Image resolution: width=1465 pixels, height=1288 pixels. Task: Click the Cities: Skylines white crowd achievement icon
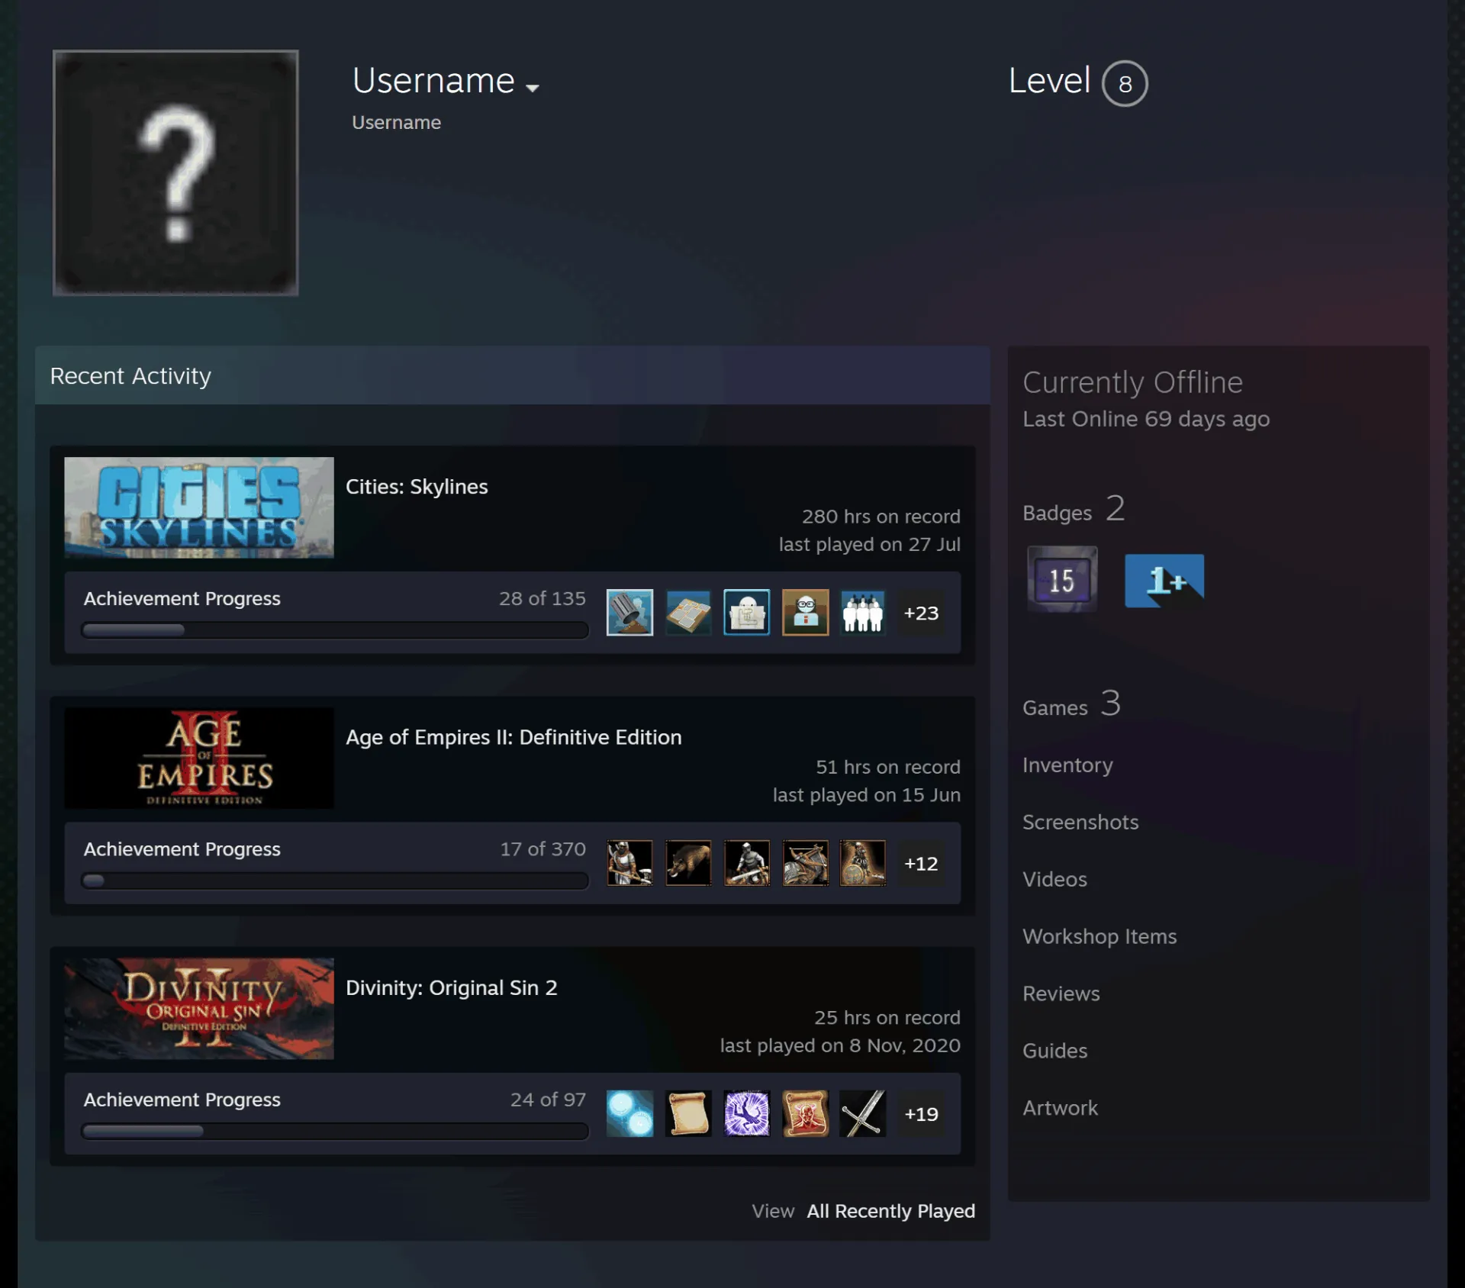tap(863, 612)
